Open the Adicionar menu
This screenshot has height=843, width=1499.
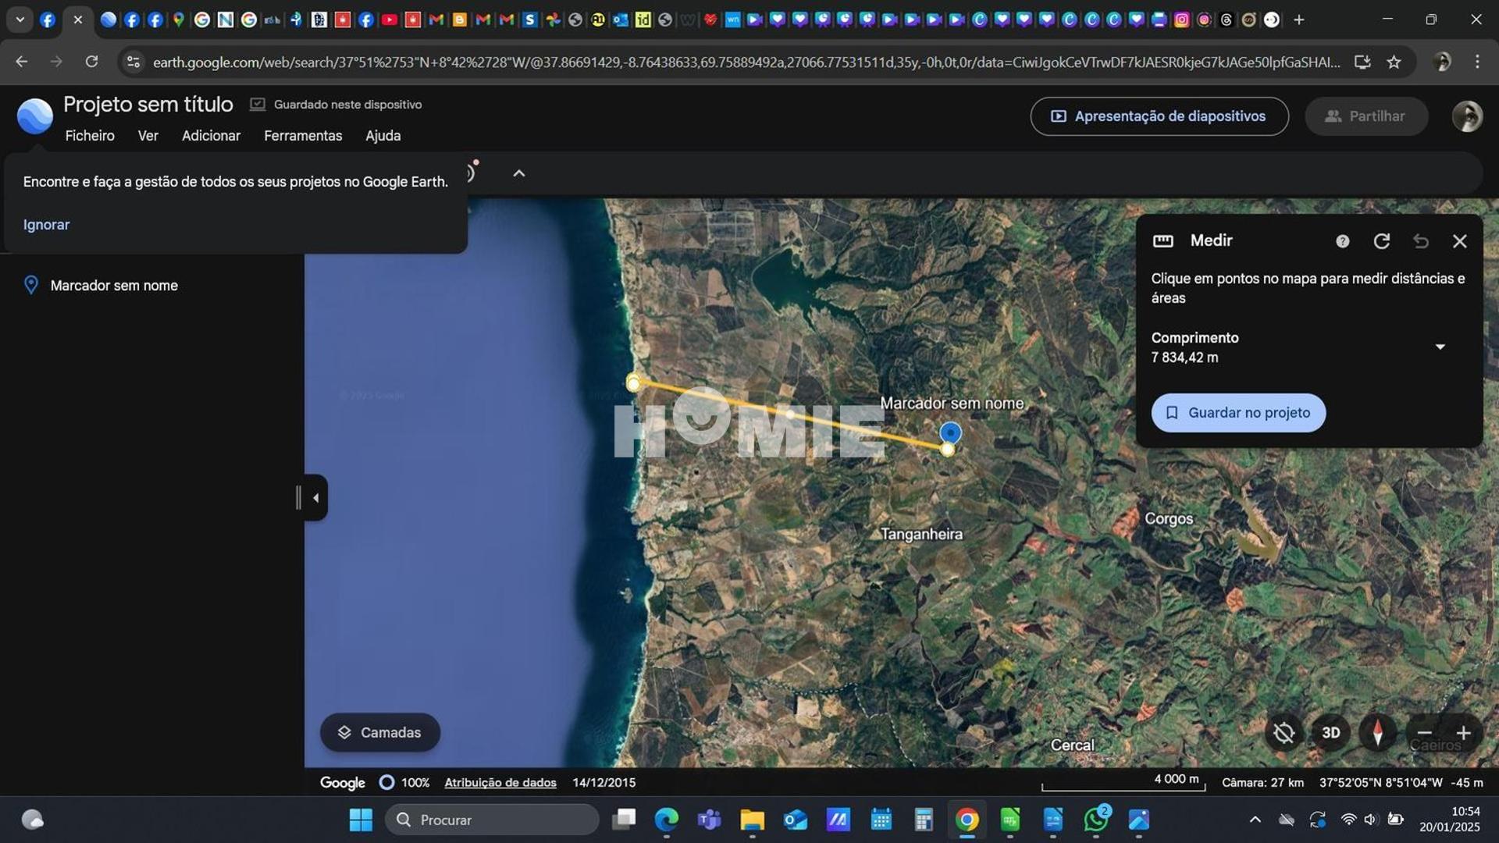211,136
